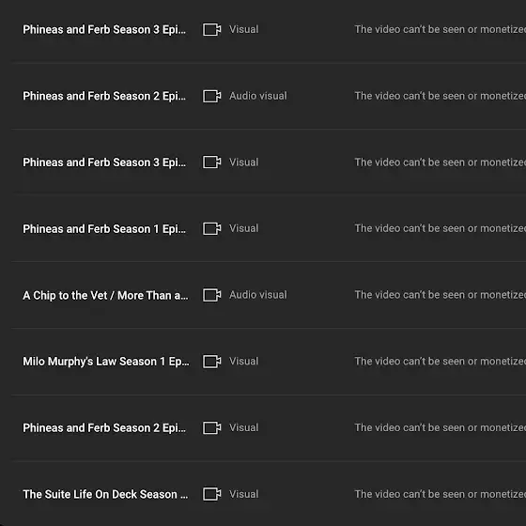Open Phineas and Ferb Season 1 episode title
Image resolution: width=526 pixels, height=526 pixels.
104,229
